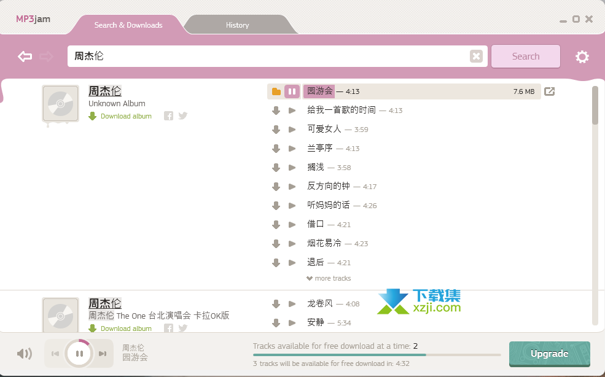Play the track 退后
Image resolution: width=605 pixels, height=377 pixels.
pos(292,263)
